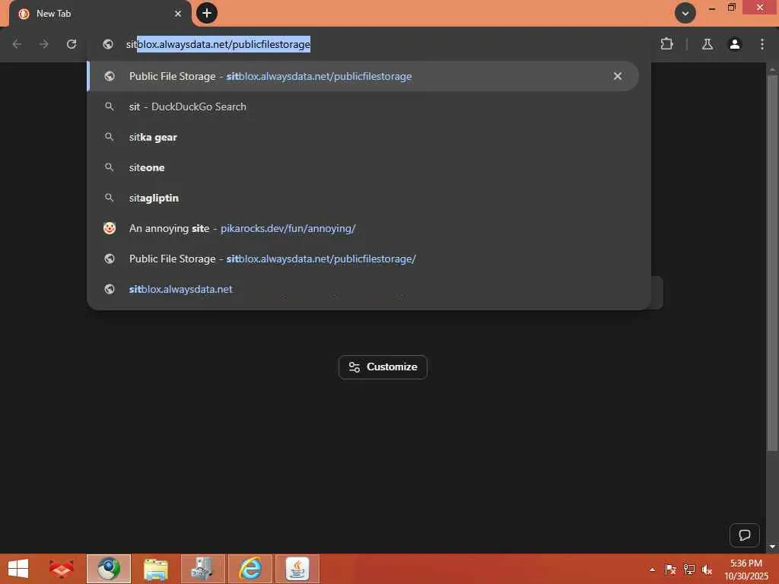Open File Explorer from taskbar
Image resolution: width=779 pixels, height=584 pixels.
click(155, 569)
